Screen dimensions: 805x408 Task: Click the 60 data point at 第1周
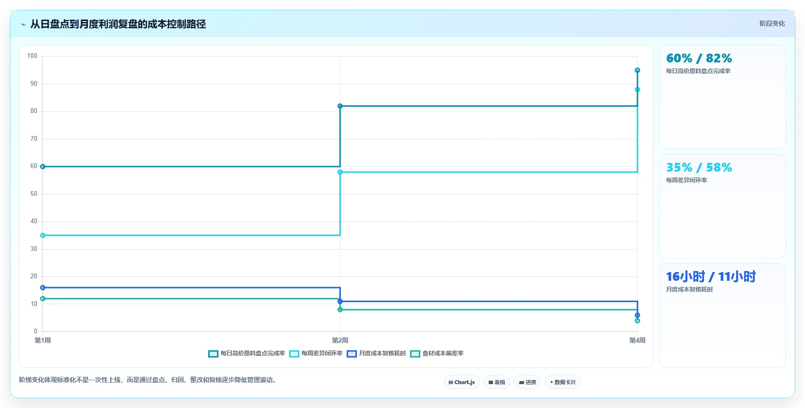tap(43, 167)
